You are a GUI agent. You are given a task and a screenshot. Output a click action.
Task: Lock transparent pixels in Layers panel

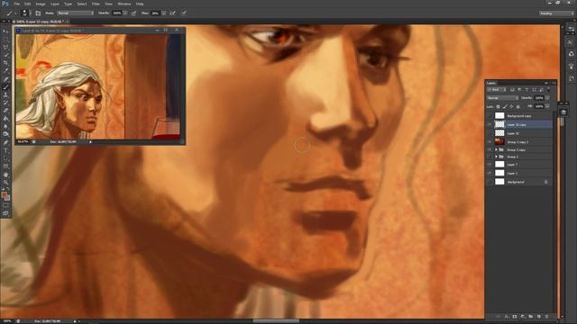click(x=499, y=106)
